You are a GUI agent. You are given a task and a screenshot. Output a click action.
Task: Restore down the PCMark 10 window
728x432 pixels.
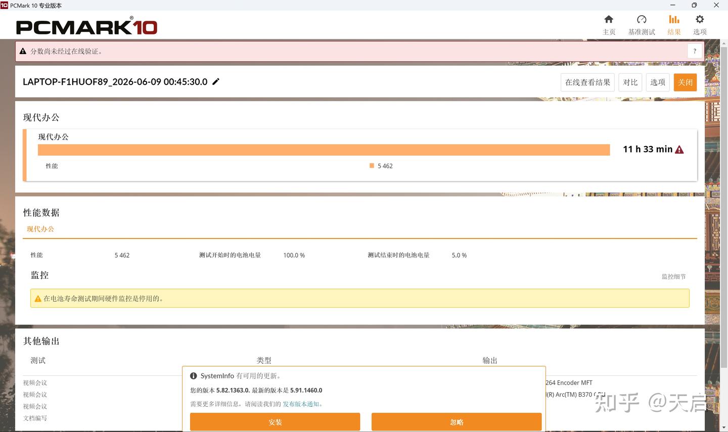pos(694,5)
